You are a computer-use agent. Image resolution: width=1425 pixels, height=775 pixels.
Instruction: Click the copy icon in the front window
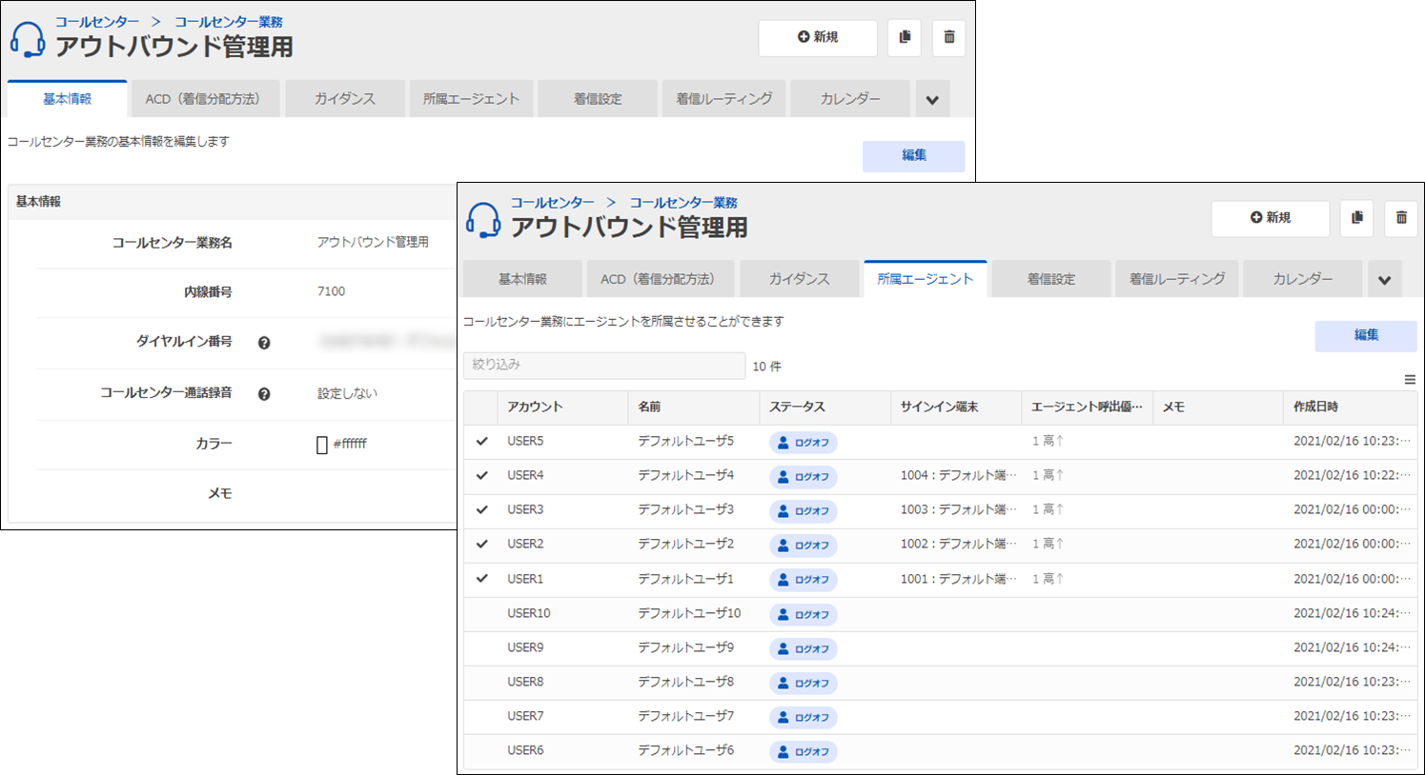[1357, 218]
